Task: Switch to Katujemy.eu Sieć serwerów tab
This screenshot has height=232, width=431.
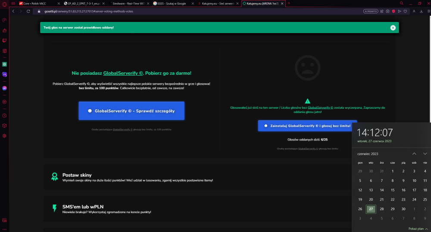Action: [218, 3]
